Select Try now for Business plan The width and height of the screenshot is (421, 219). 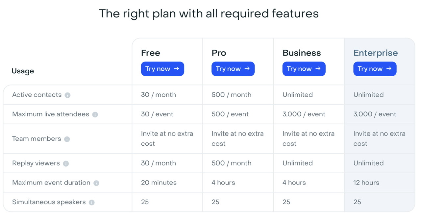point(304,69)
